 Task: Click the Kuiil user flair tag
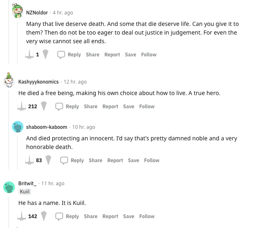coord(25,191)
